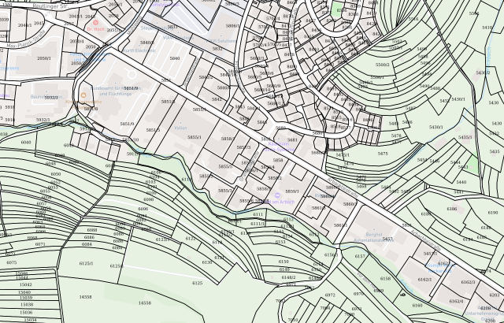The image size is (504, 323).
Task: Click the purple Hotel am Arbach icon
Action: point(278,195)
